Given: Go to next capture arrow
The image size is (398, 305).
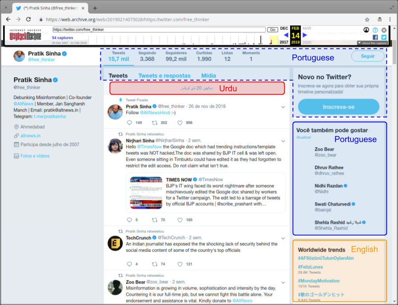Looking at the screenshot, I should point(305,35).
